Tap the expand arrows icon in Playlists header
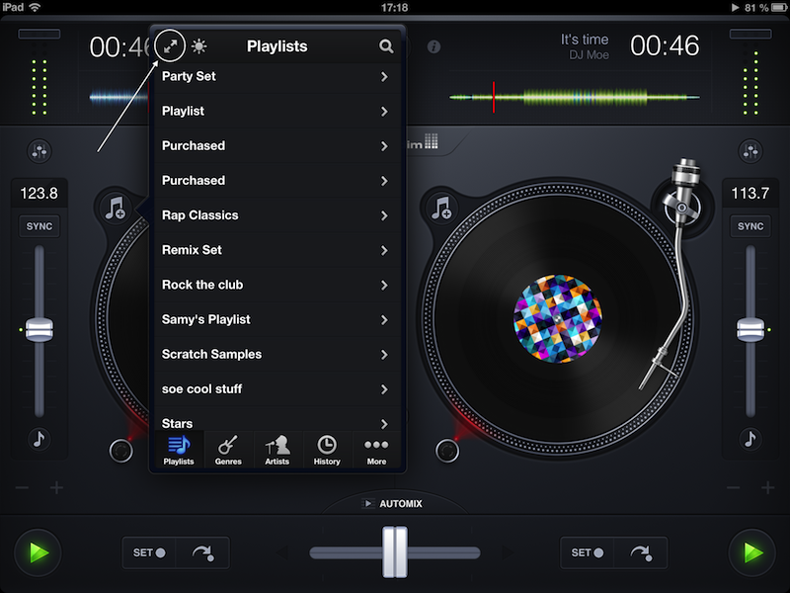This screenshot has height=593, width=790. click(170, 45)
